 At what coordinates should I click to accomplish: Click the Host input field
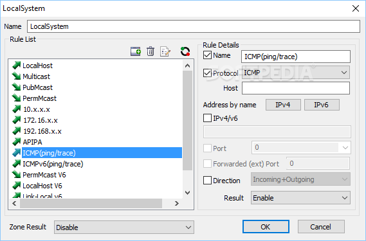(296, 88)
